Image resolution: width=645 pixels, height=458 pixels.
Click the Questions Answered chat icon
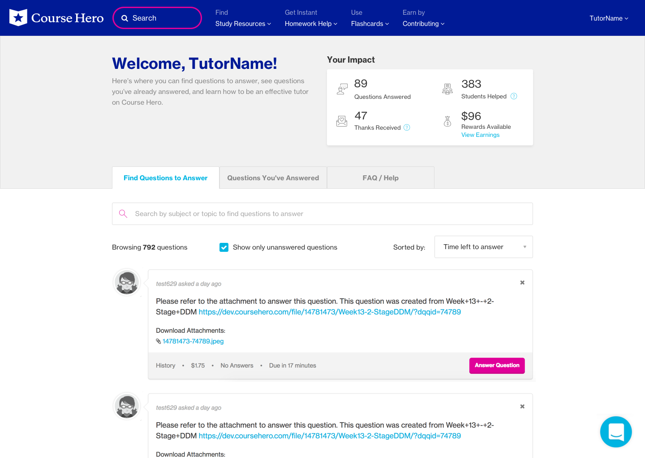coord(342,89)
